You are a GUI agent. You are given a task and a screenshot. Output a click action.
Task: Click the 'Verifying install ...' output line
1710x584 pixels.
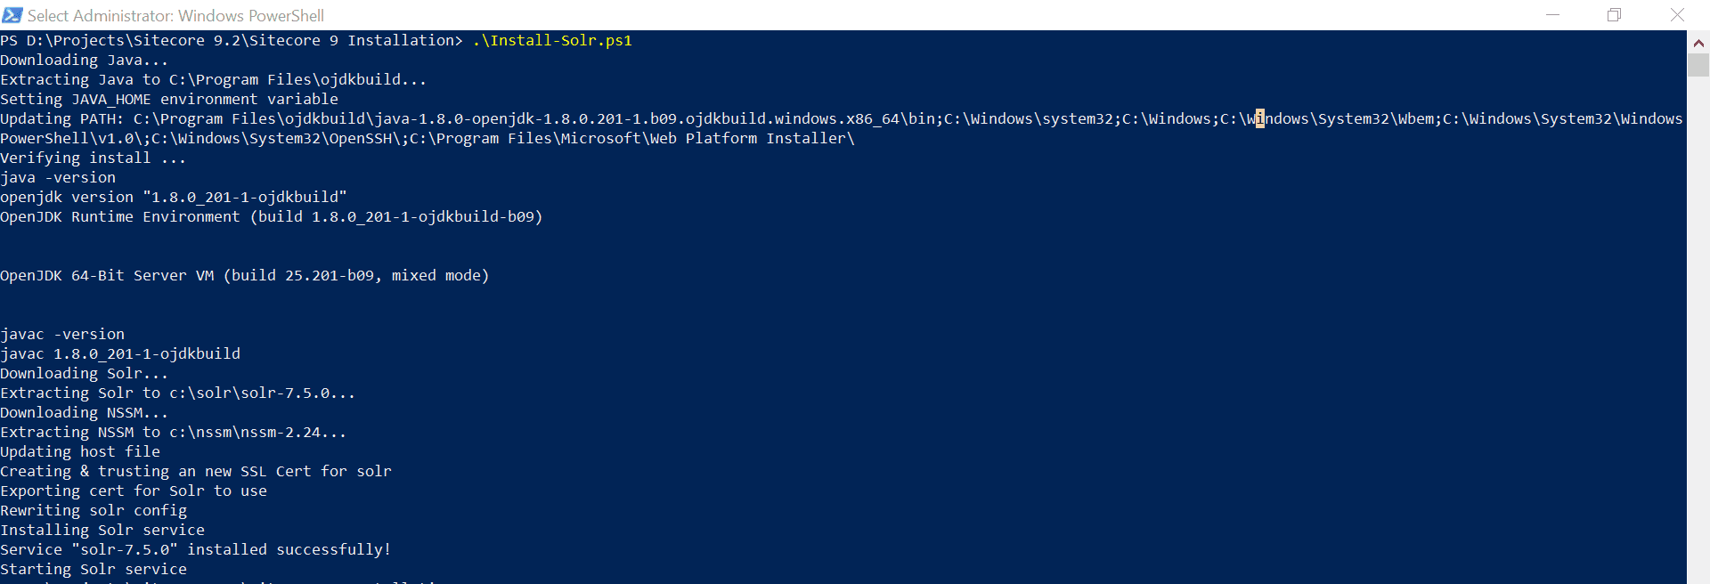click(x=94, y=158)
